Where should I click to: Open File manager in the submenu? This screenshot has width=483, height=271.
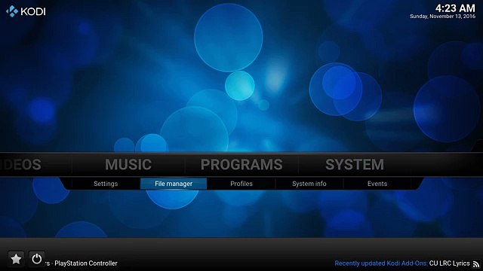click(x=174, y=184)
